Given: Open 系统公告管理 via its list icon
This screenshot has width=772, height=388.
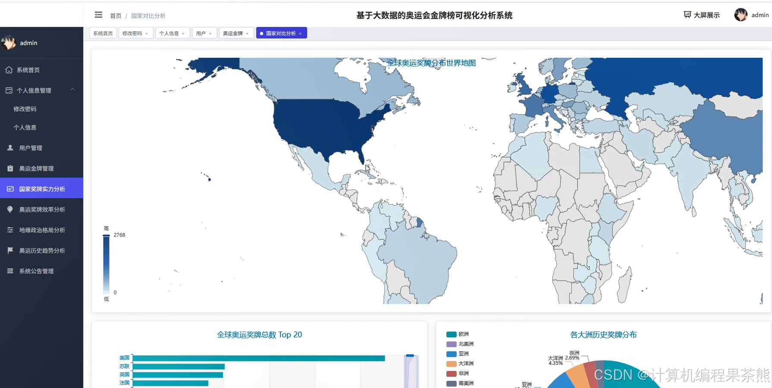Looking at the screenshot, I should pyautogui.click(x=10, y=271).
